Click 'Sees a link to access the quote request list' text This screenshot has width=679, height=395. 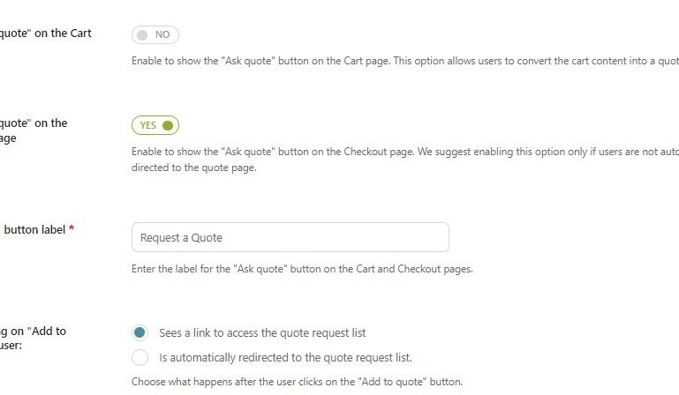pyautogui.click(x=262, y=332)
